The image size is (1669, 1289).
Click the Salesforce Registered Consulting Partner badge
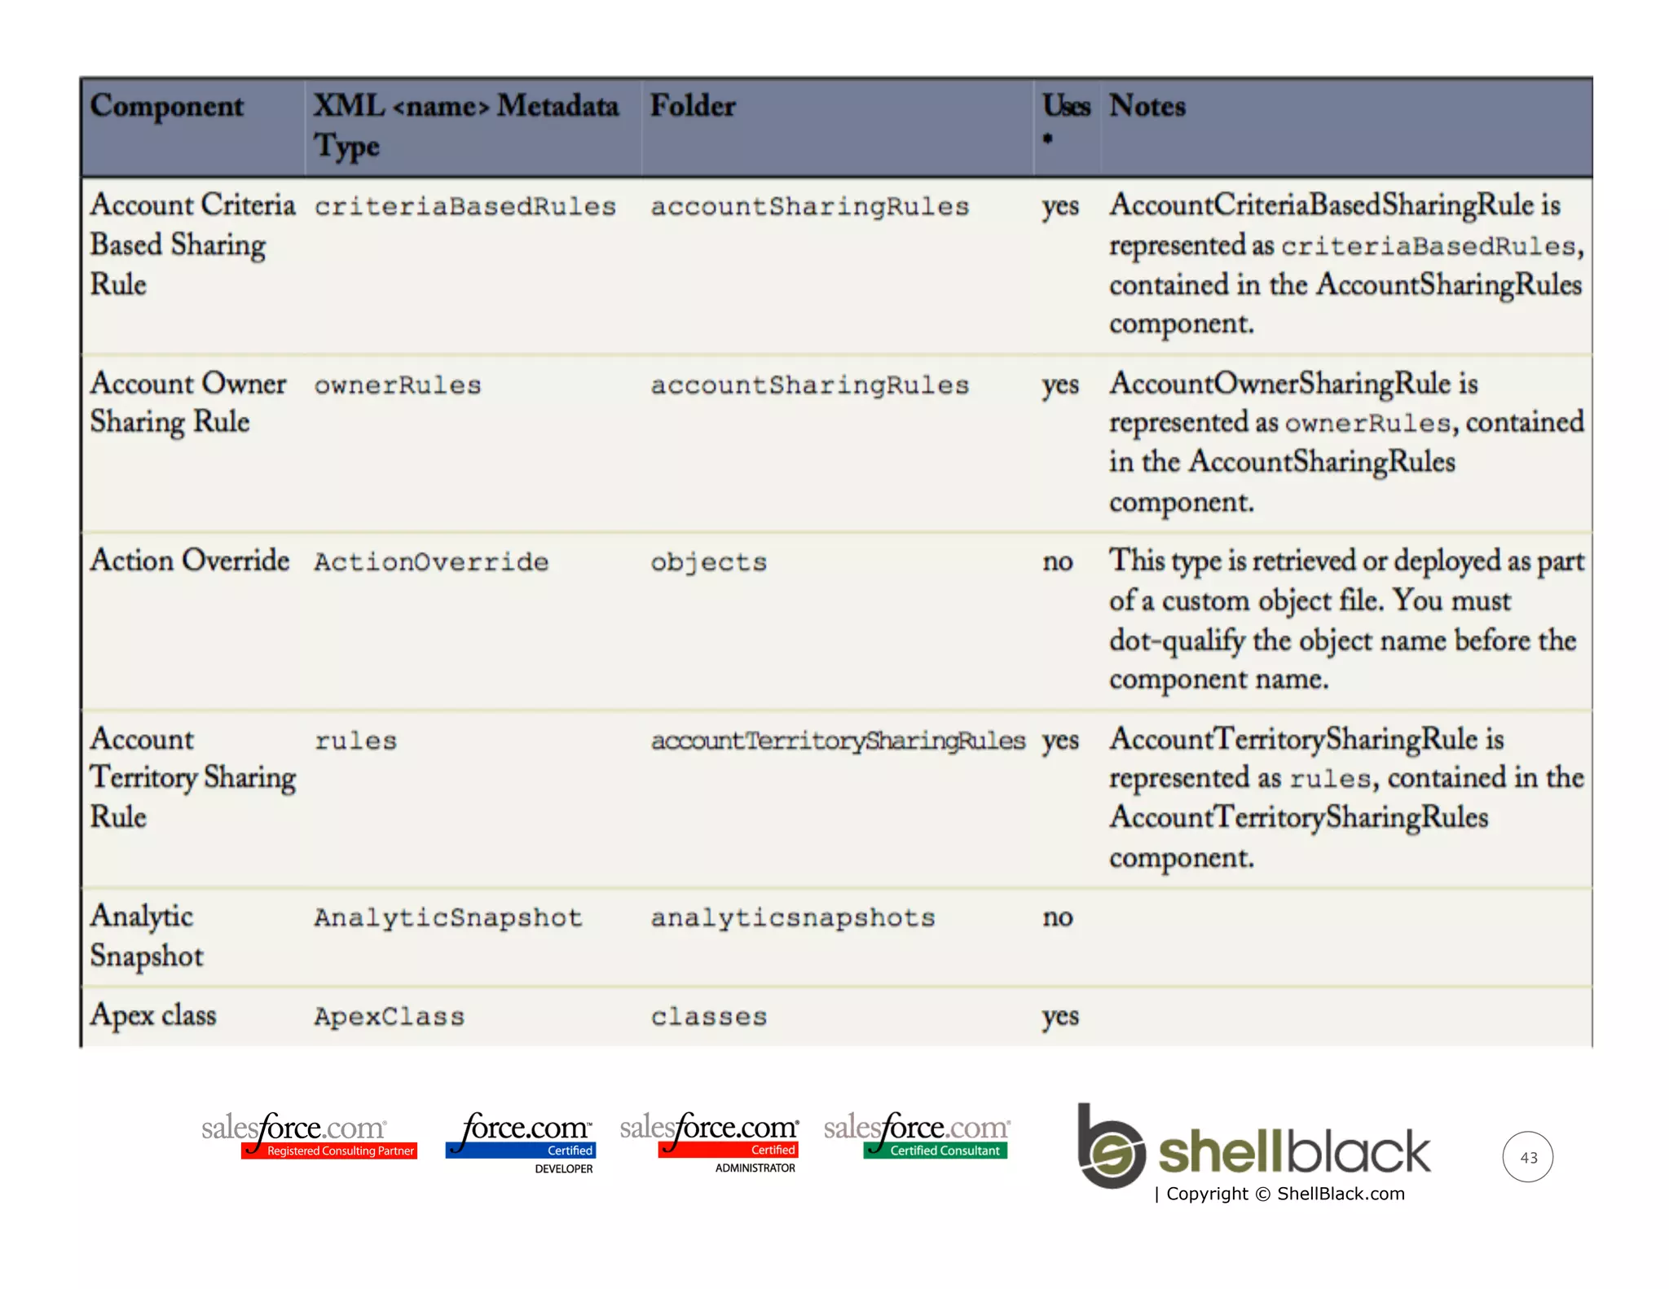click(x=310, y=1135)
